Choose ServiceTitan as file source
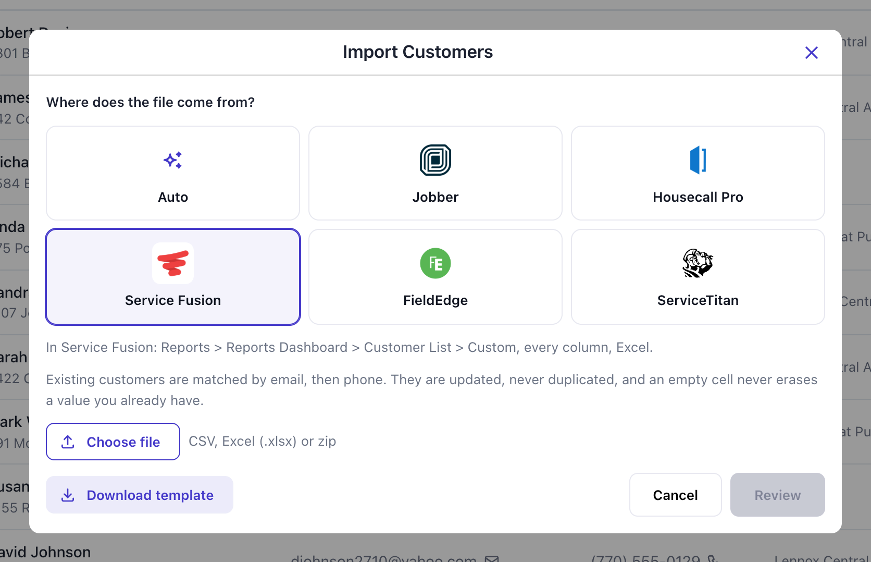 [698, 277]
